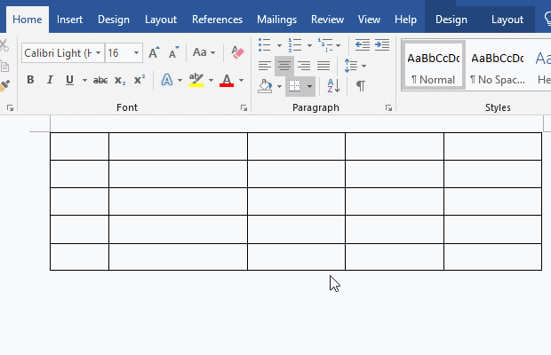Toggle Italic formatting
This screenshot has height=355, width=551.
(50, 80)
